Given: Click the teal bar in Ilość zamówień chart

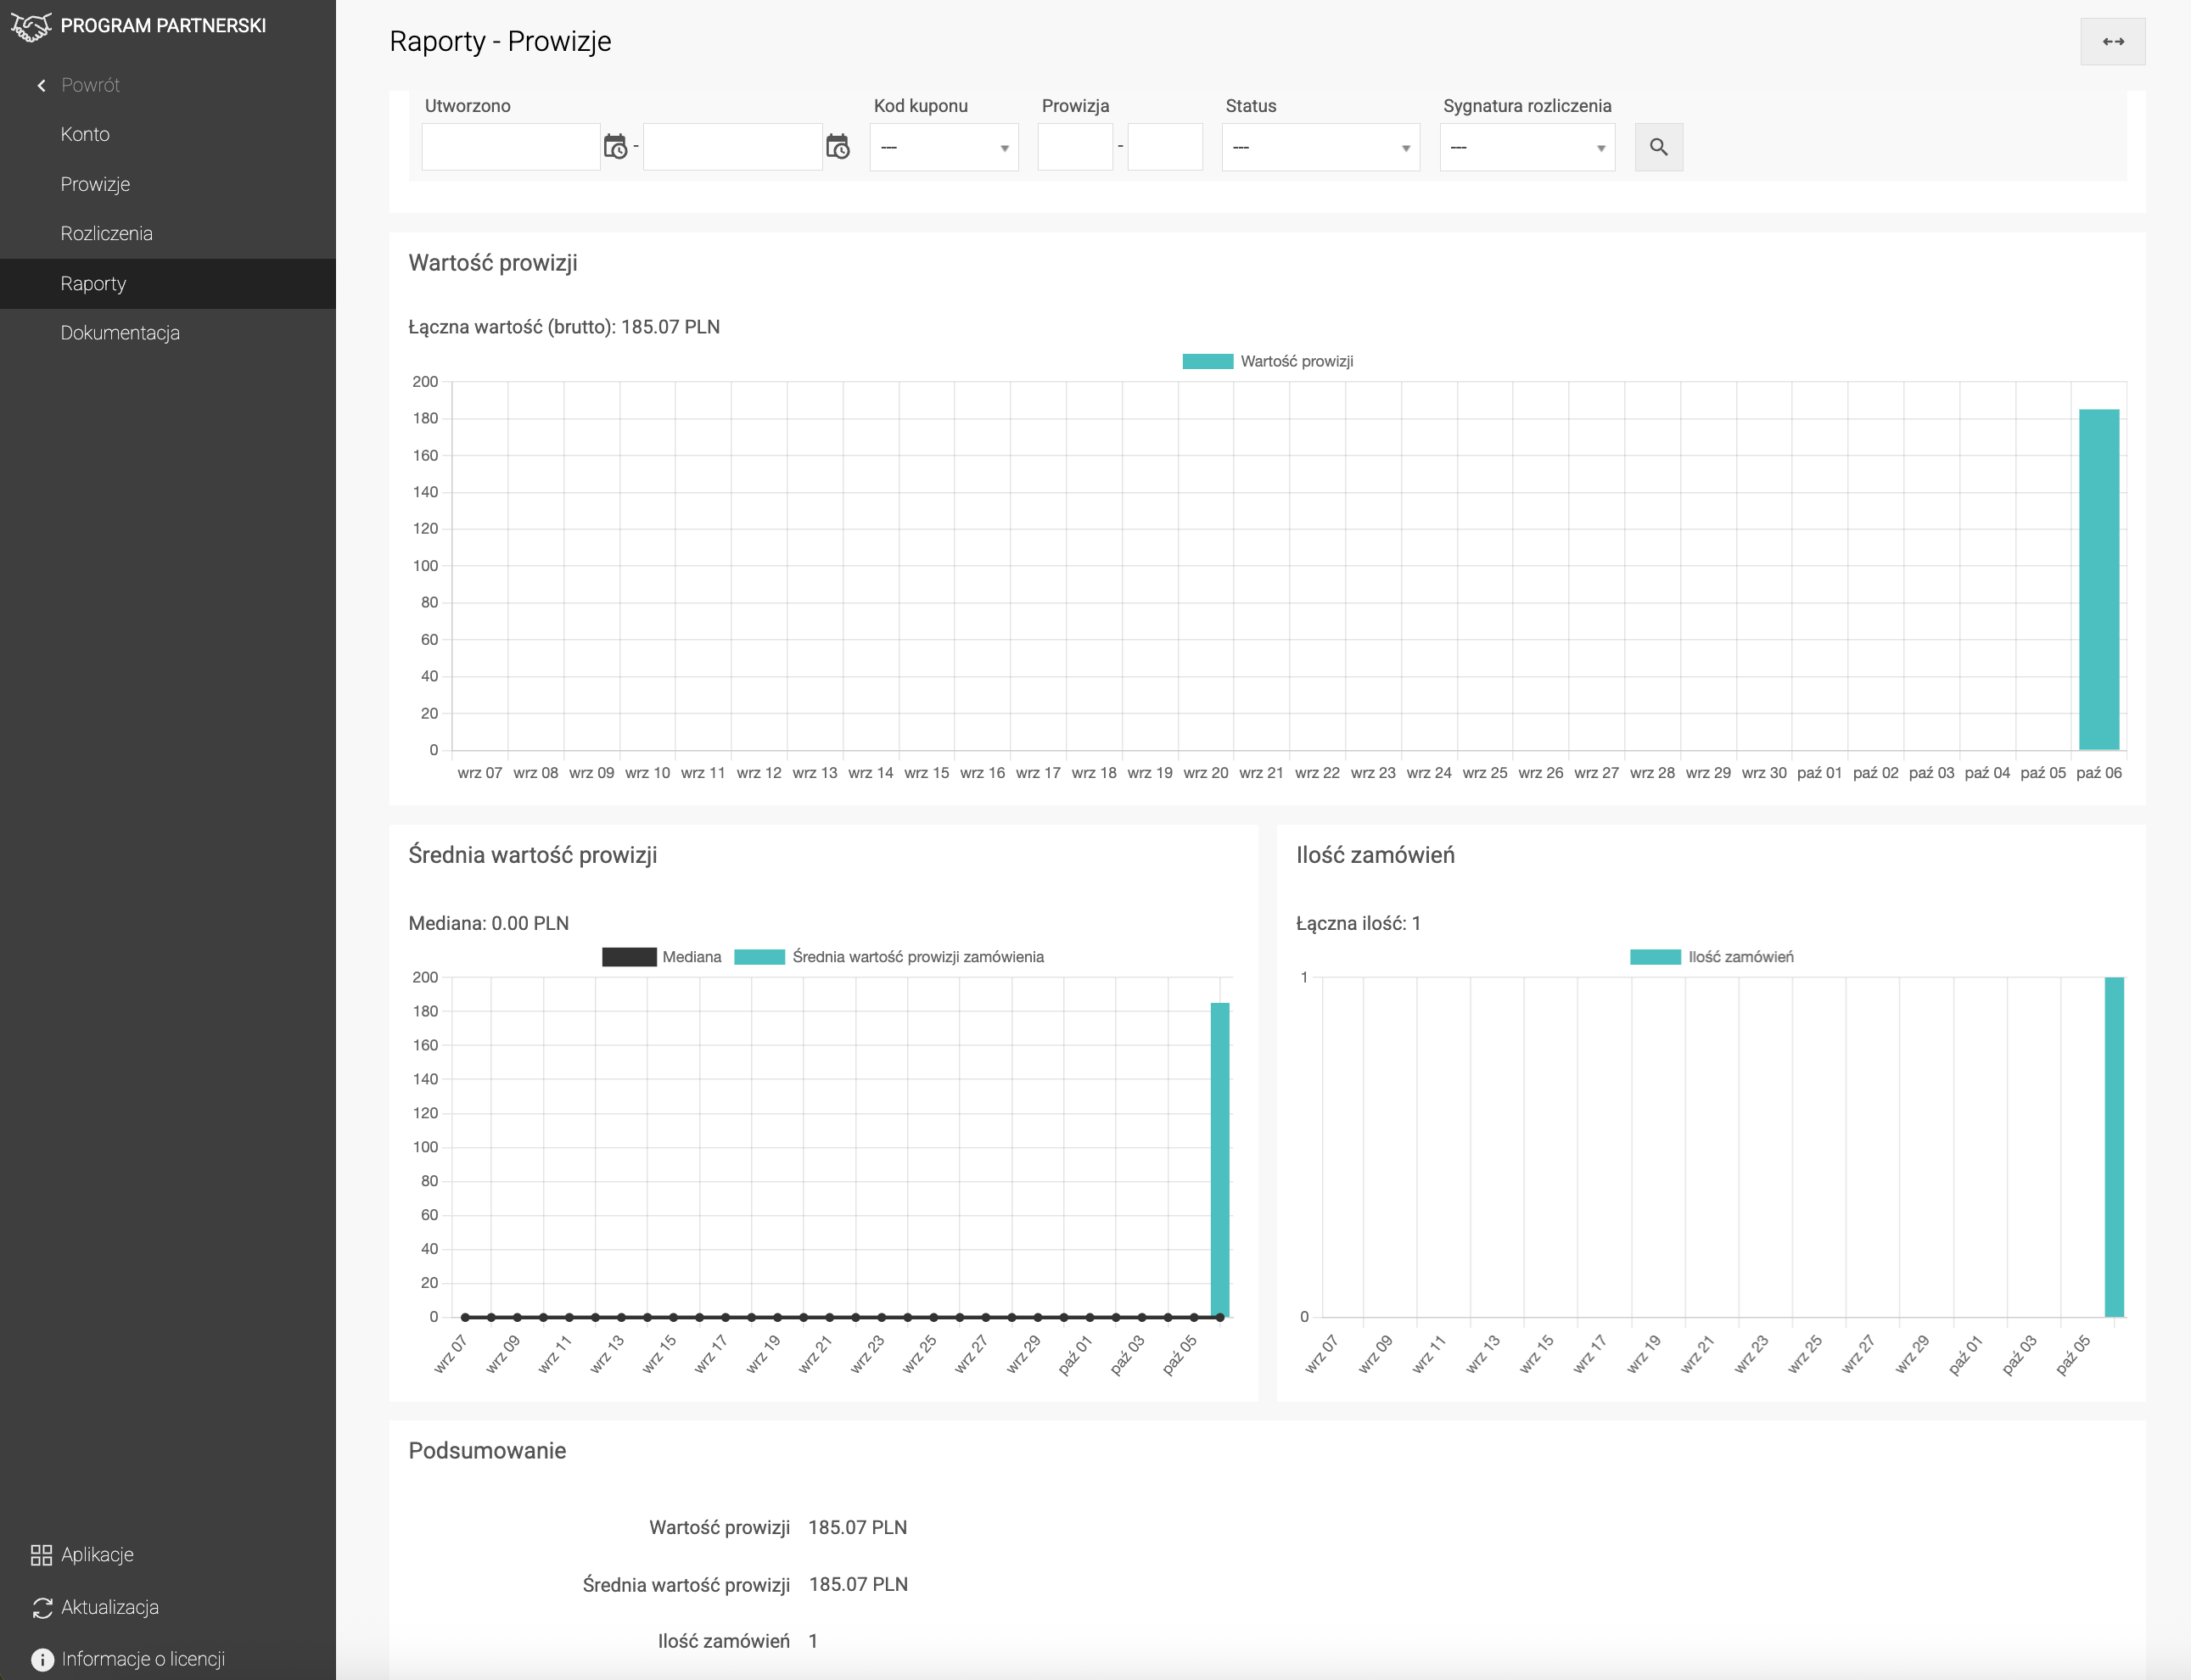Looking at the screenshot, I should pos(2114,1147).
